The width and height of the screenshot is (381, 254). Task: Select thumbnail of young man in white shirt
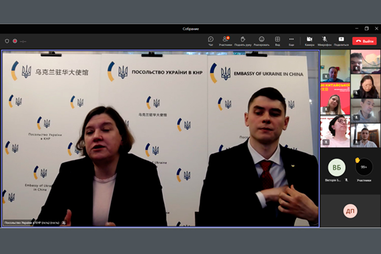(365, 135)
